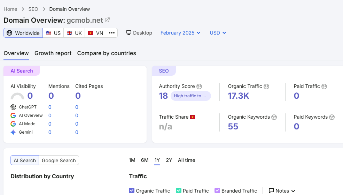Click globe icon next to Paid Traffic
The height and width of the screenshot is (195, 343).
(324, 87)
